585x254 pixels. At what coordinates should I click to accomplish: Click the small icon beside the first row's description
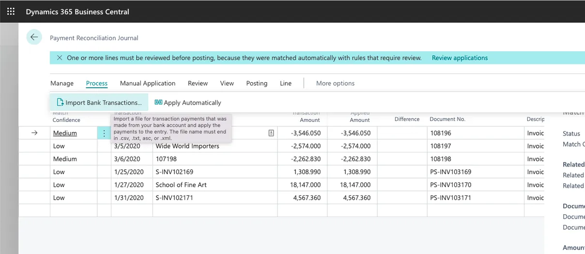pyautogui.click(x=271, y=133)
